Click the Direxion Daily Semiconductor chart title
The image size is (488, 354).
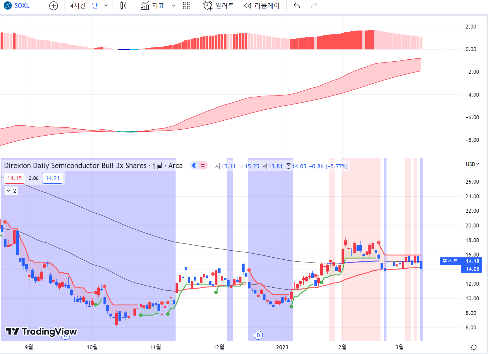93,166
